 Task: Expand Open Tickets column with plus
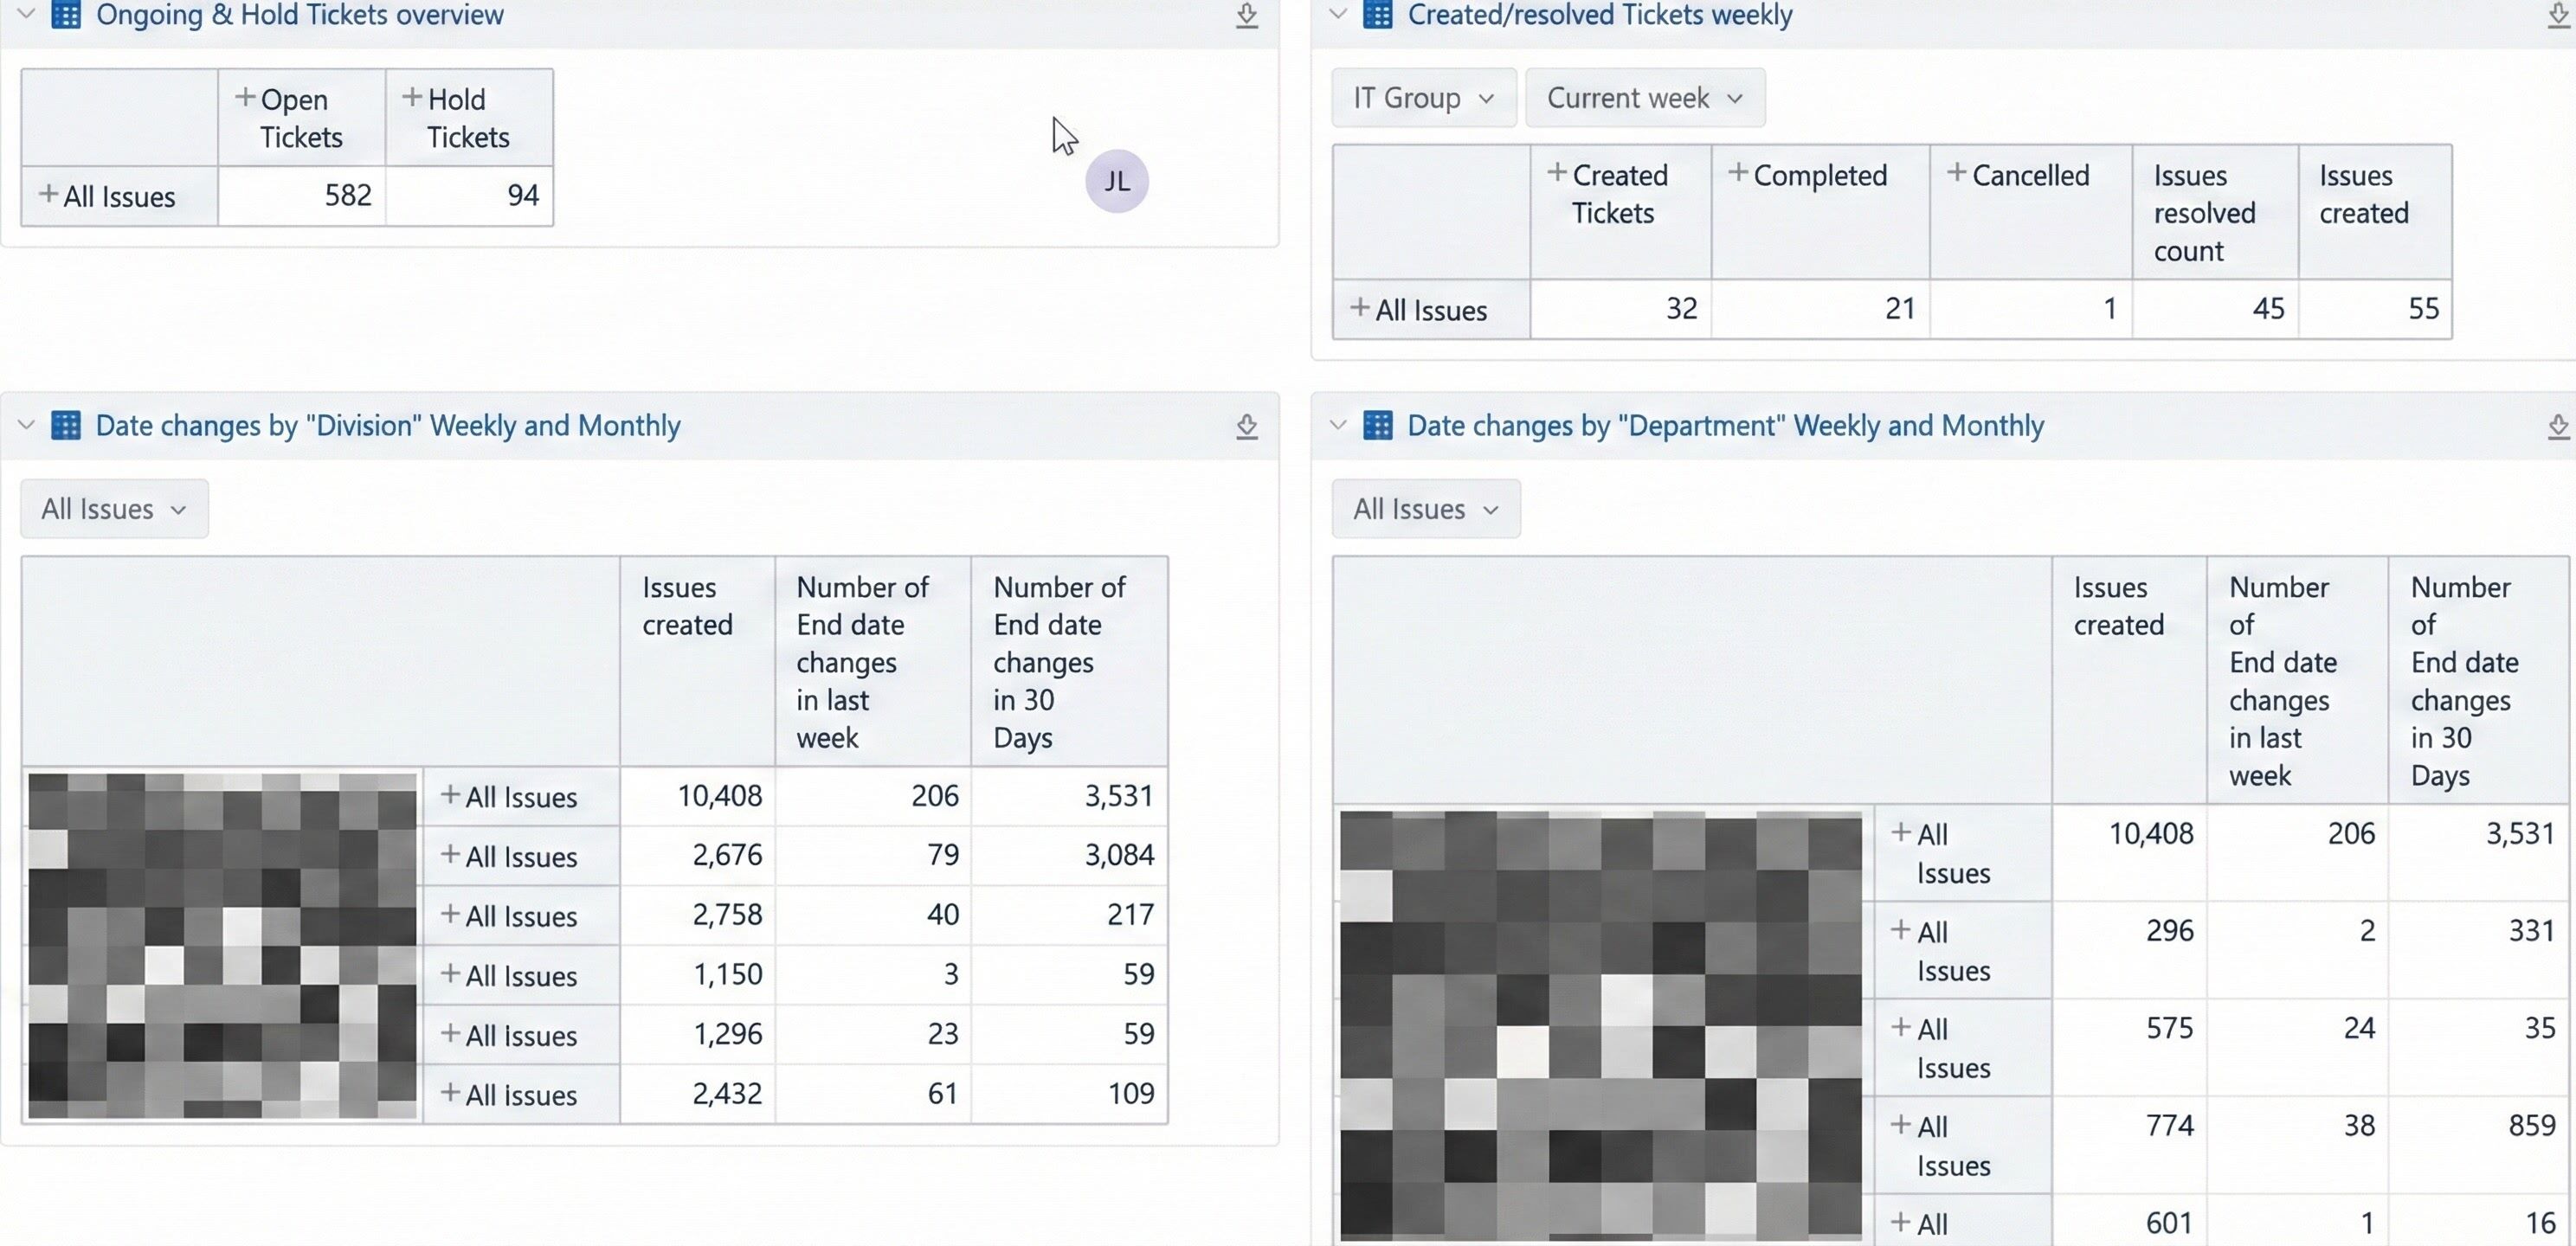pyautogui.click(x=244, y=98)
